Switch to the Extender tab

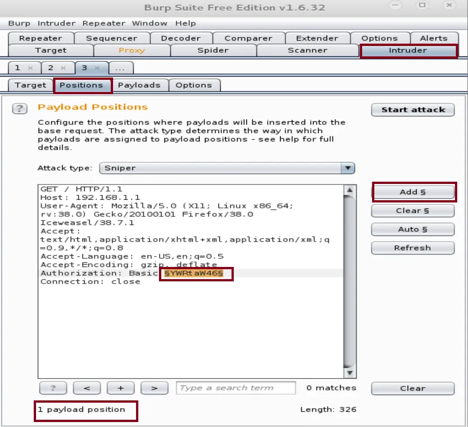[x=317, y=38]
